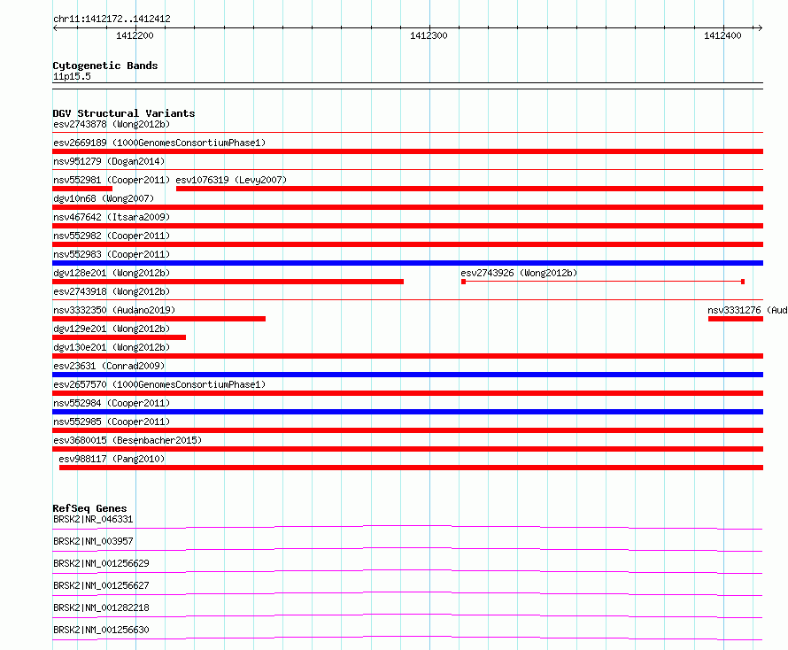Open the nsv3332350 (Audano2019) label
This screenshot has height=650, width=788.
coord(114,310)
